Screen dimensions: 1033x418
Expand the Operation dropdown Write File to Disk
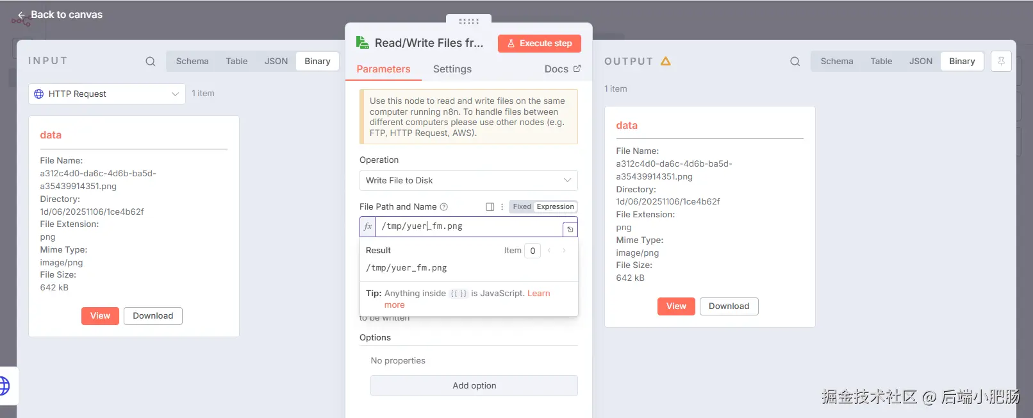coord(468,181)
